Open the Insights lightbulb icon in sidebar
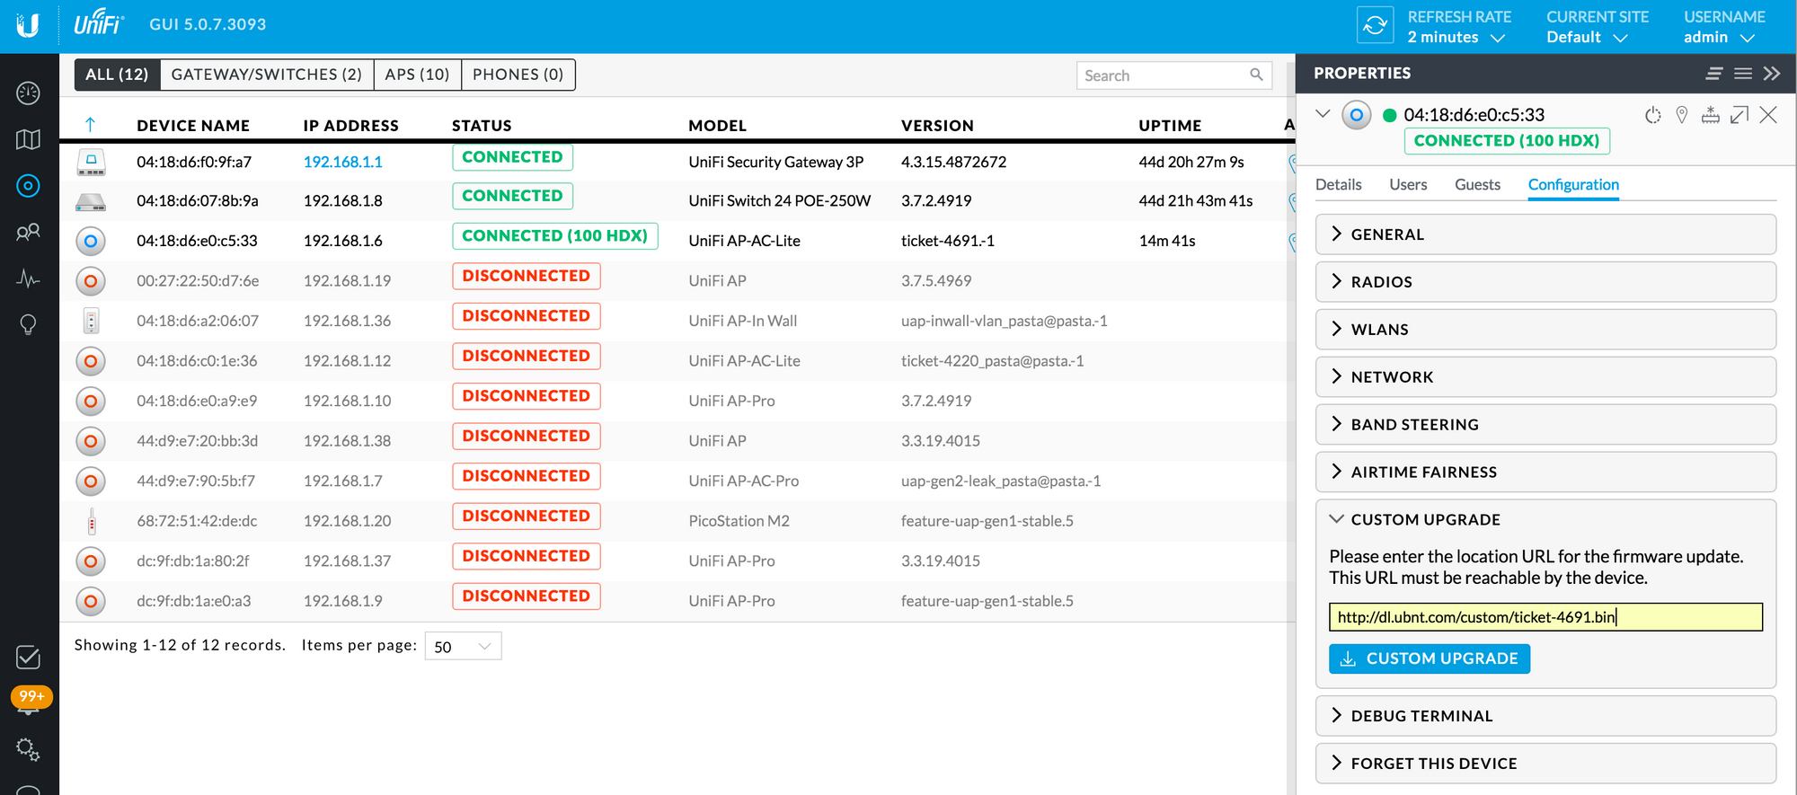The height and width of the screenshot is (795, 1797). 28,324
